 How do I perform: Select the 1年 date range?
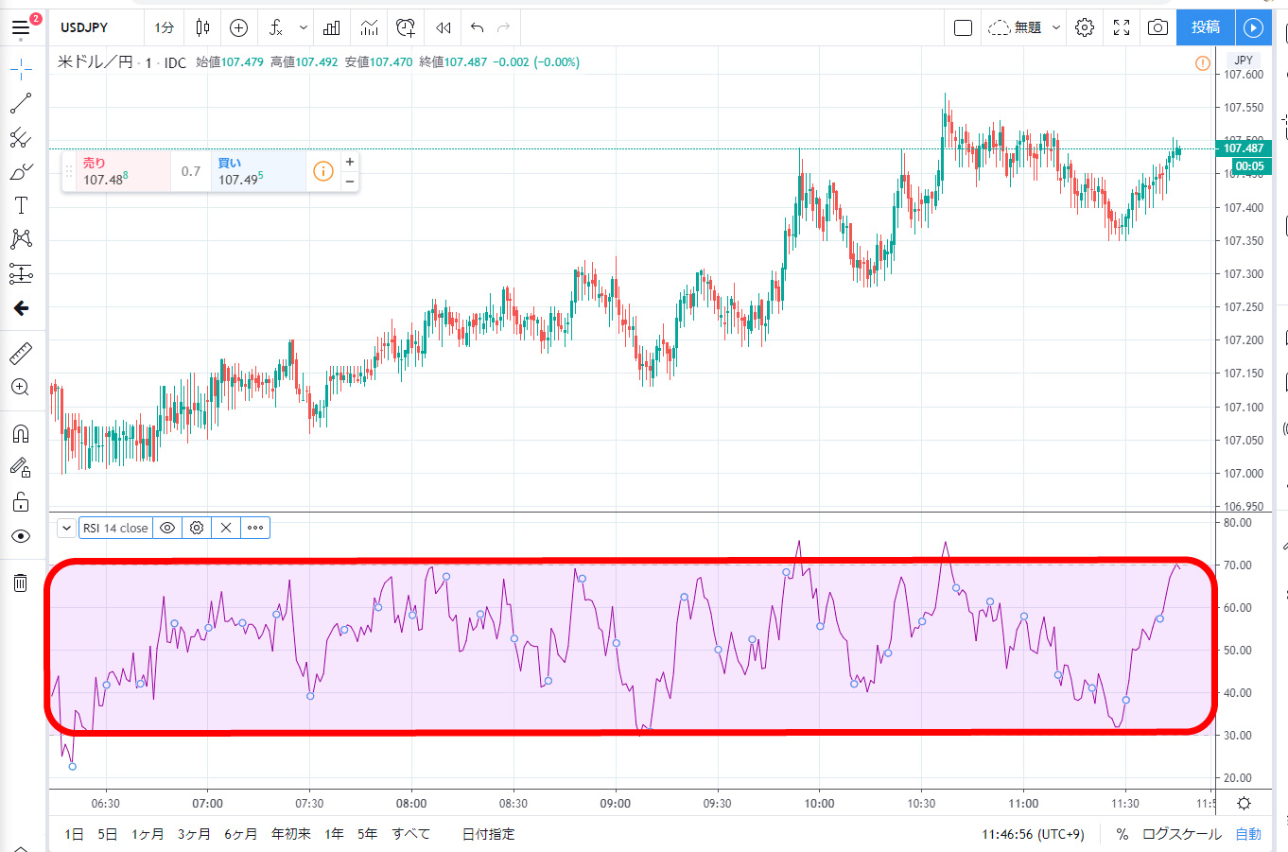(x=334, y=834)
